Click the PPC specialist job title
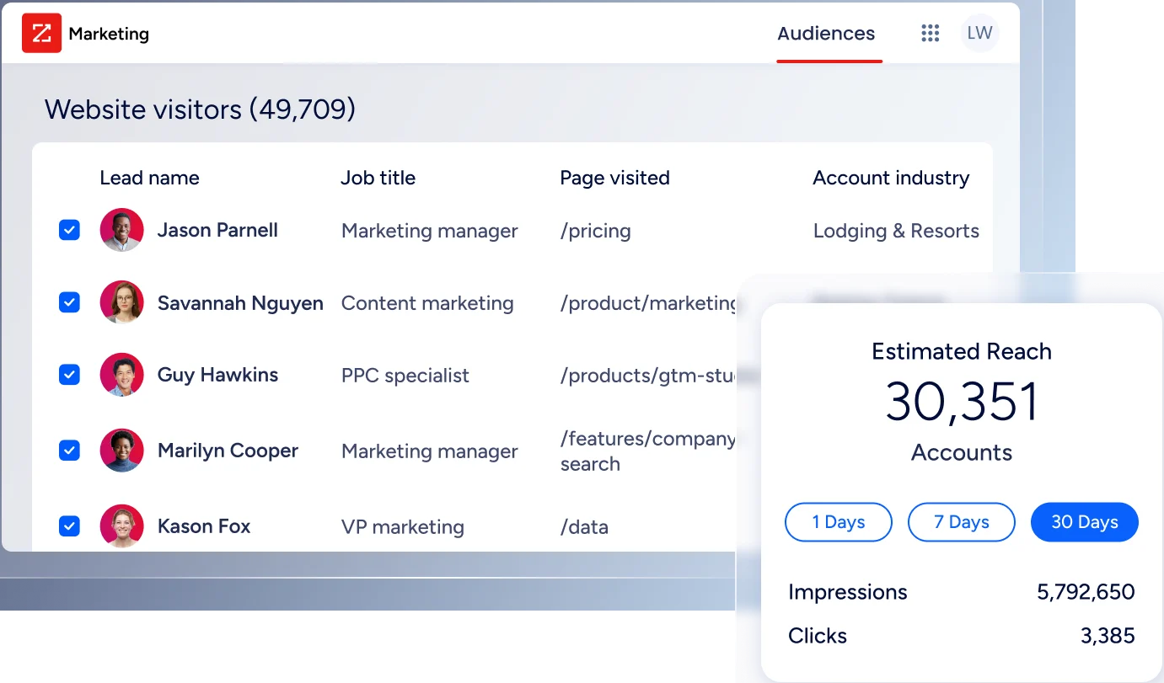This screenshot has width=1164, height=683. [x=405, y=376]
